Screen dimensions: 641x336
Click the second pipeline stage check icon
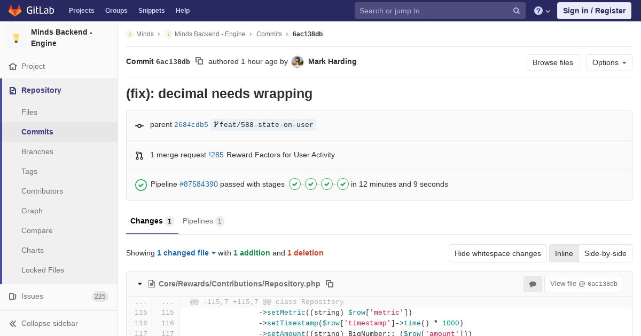(x=311, y=184)
